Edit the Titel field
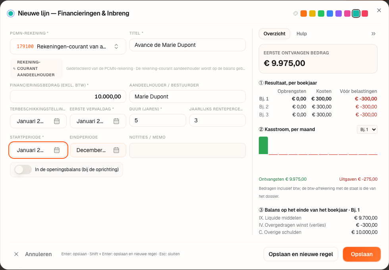Image resolution: width=389 pixels, height=270 pixels. tap(187, 45)
